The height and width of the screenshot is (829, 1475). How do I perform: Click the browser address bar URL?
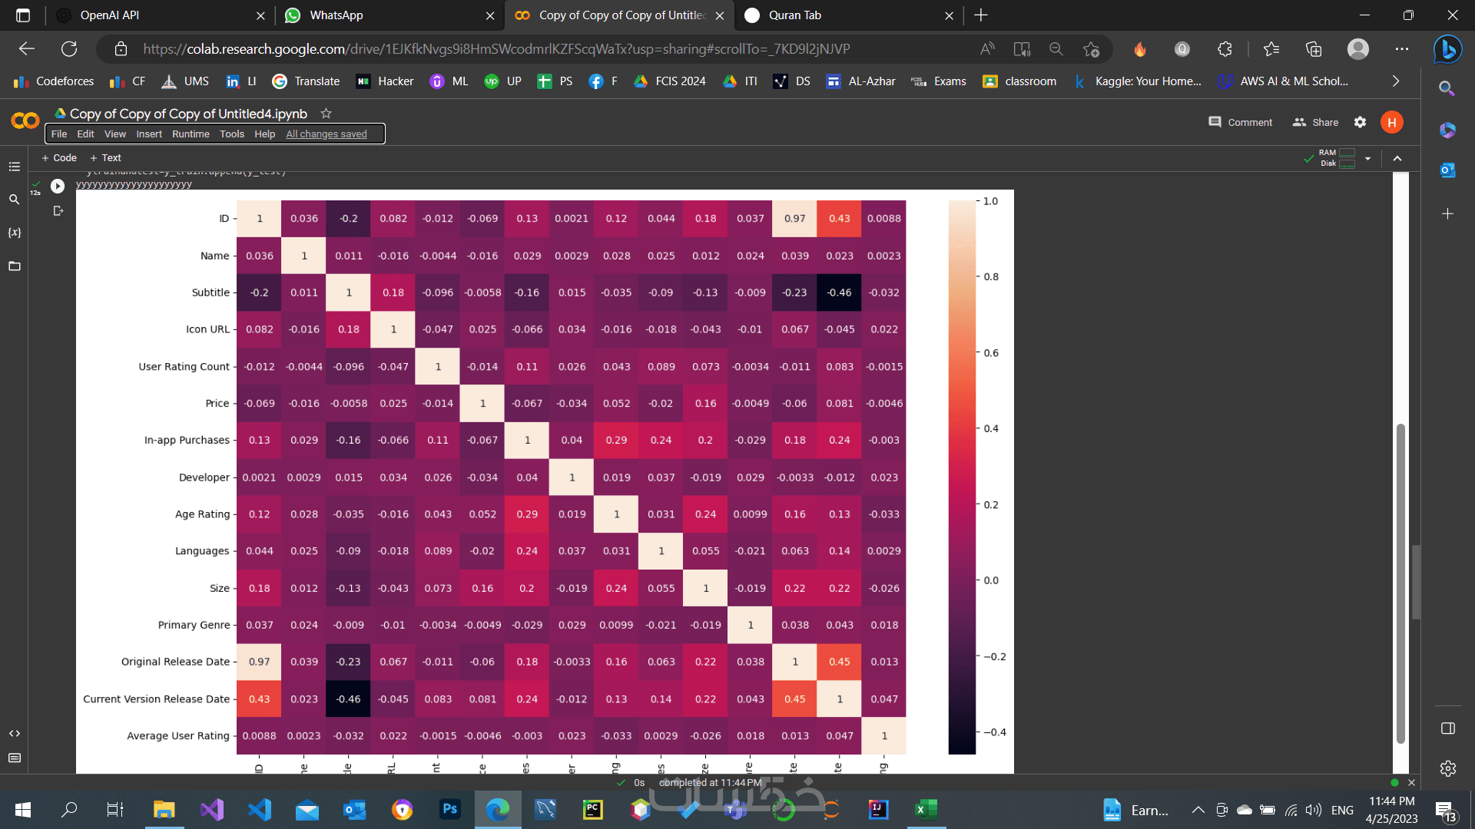pyautogui.click(x=496, y=49)
